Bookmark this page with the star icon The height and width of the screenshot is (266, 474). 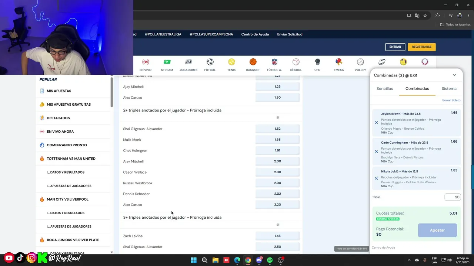click(425, 16)
